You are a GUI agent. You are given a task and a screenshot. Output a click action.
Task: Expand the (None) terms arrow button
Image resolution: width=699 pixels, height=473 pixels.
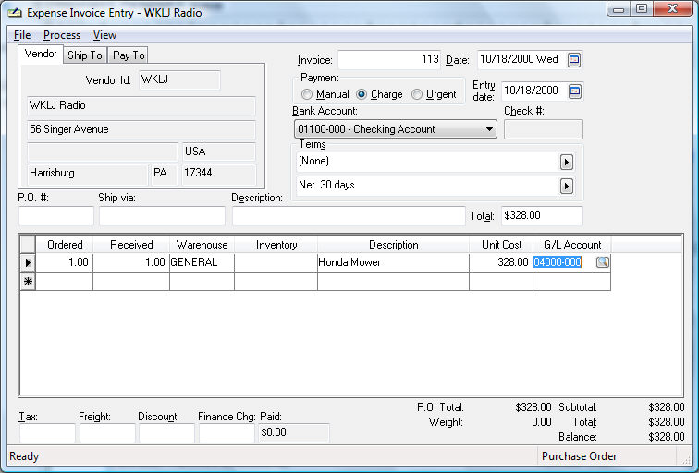(566, 162)
